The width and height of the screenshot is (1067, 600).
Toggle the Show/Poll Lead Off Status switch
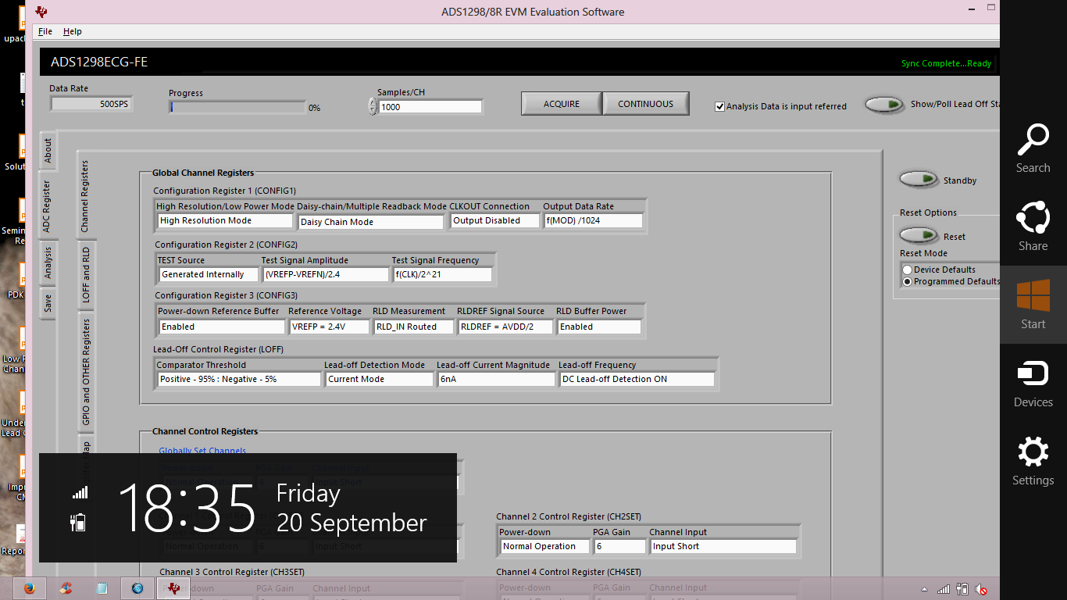[884, 105]
